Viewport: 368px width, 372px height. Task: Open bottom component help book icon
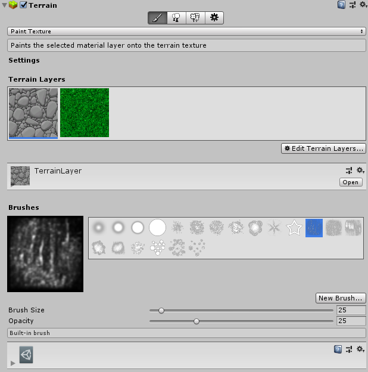pos(338,349)
